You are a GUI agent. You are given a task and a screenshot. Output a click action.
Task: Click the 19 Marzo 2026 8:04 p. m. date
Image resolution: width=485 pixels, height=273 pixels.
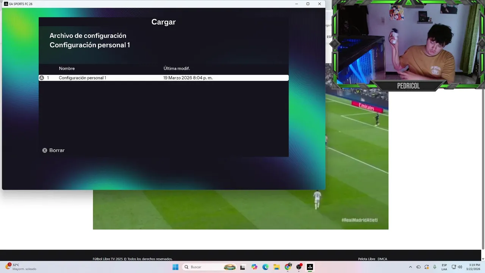coord(188,78)
